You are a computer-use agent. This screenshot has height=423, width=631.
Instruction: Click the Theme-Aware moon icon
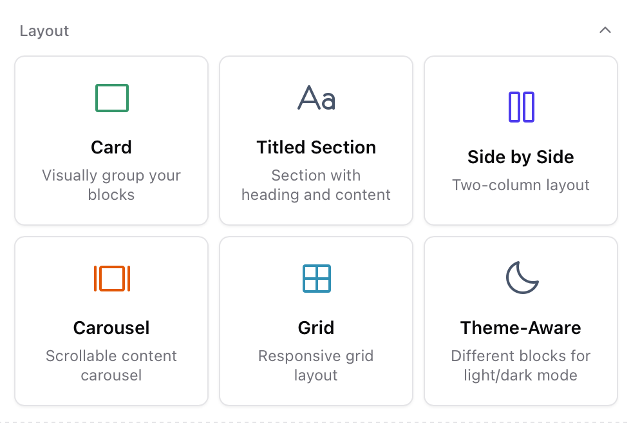coord(522,278)
